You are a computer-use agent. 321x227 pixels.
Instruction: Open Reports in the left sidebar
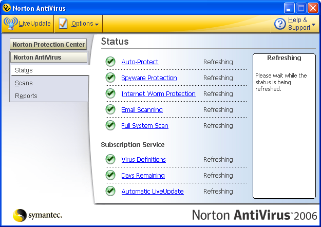click(26, 96)
